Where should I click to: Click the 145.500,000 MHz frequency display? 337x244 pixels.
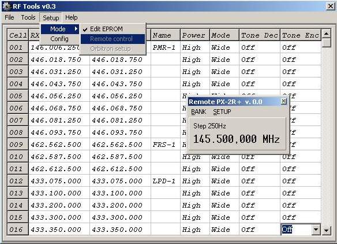click(x=237, y=139)
